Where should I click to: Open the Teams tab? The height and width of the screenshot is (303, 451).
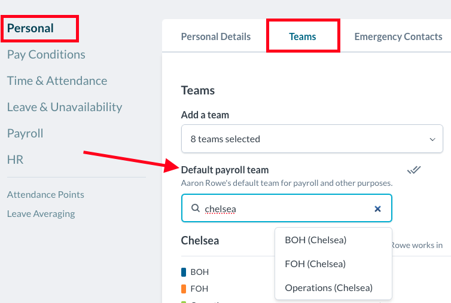(303, 36)
